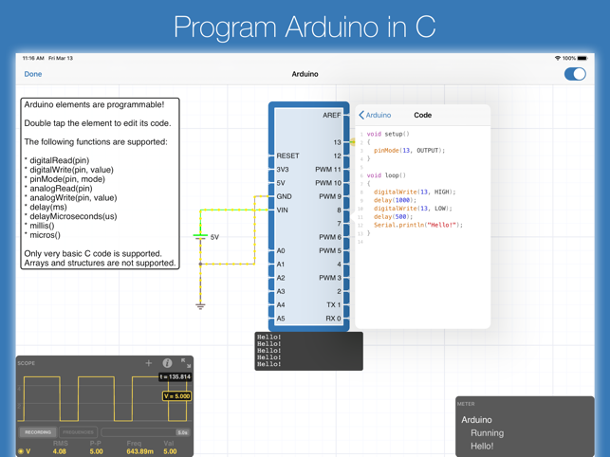Select the ground symbol
Image resolution: width=610 pixels, height=457 pixels.
[200, 306]
